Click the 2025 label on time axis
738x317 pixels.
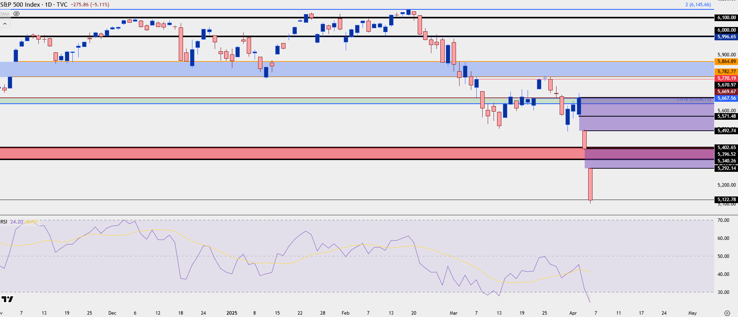pyautogui.click(x=232, y=313)
